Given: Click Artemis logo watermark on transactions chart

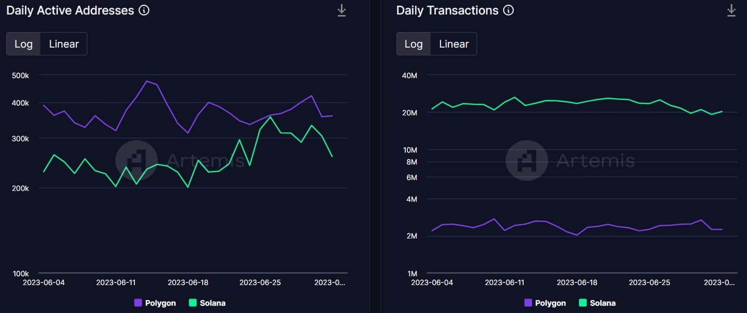Looking at the screenshot, I should 526,160.
